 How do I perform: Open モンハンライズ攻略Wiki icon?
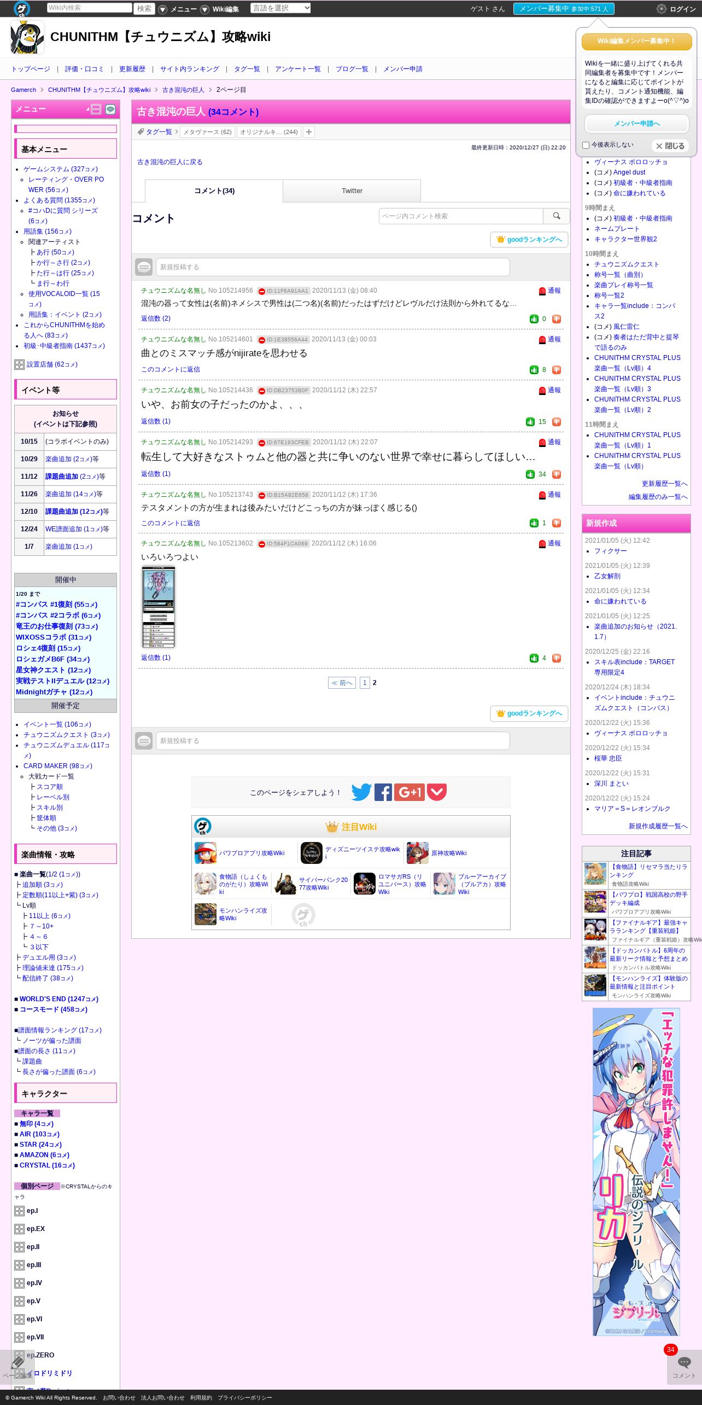206,914
